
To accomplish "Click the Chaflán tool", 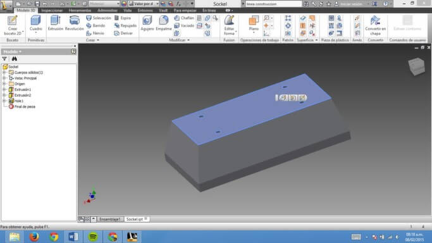I will (184, 18).
